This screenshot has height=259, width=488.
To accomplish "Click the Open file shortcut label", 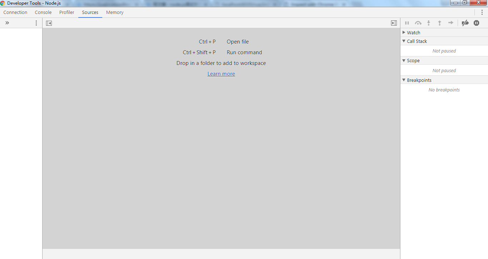I will coord(238,42).
